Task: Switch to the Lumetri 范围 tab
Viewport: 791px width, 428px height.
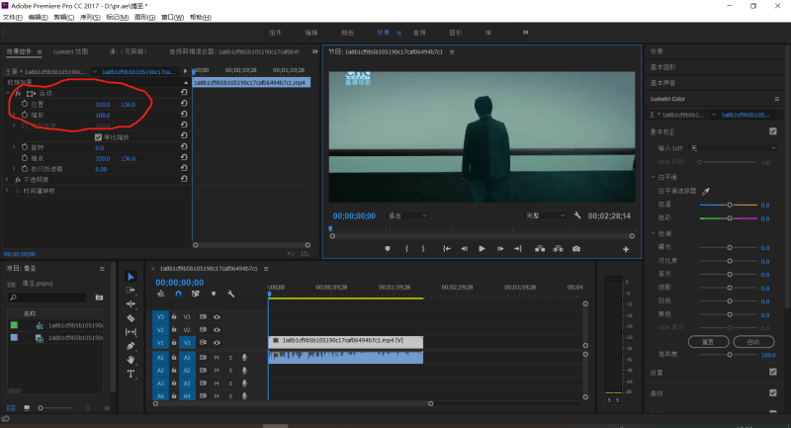Action: point(68,50)
